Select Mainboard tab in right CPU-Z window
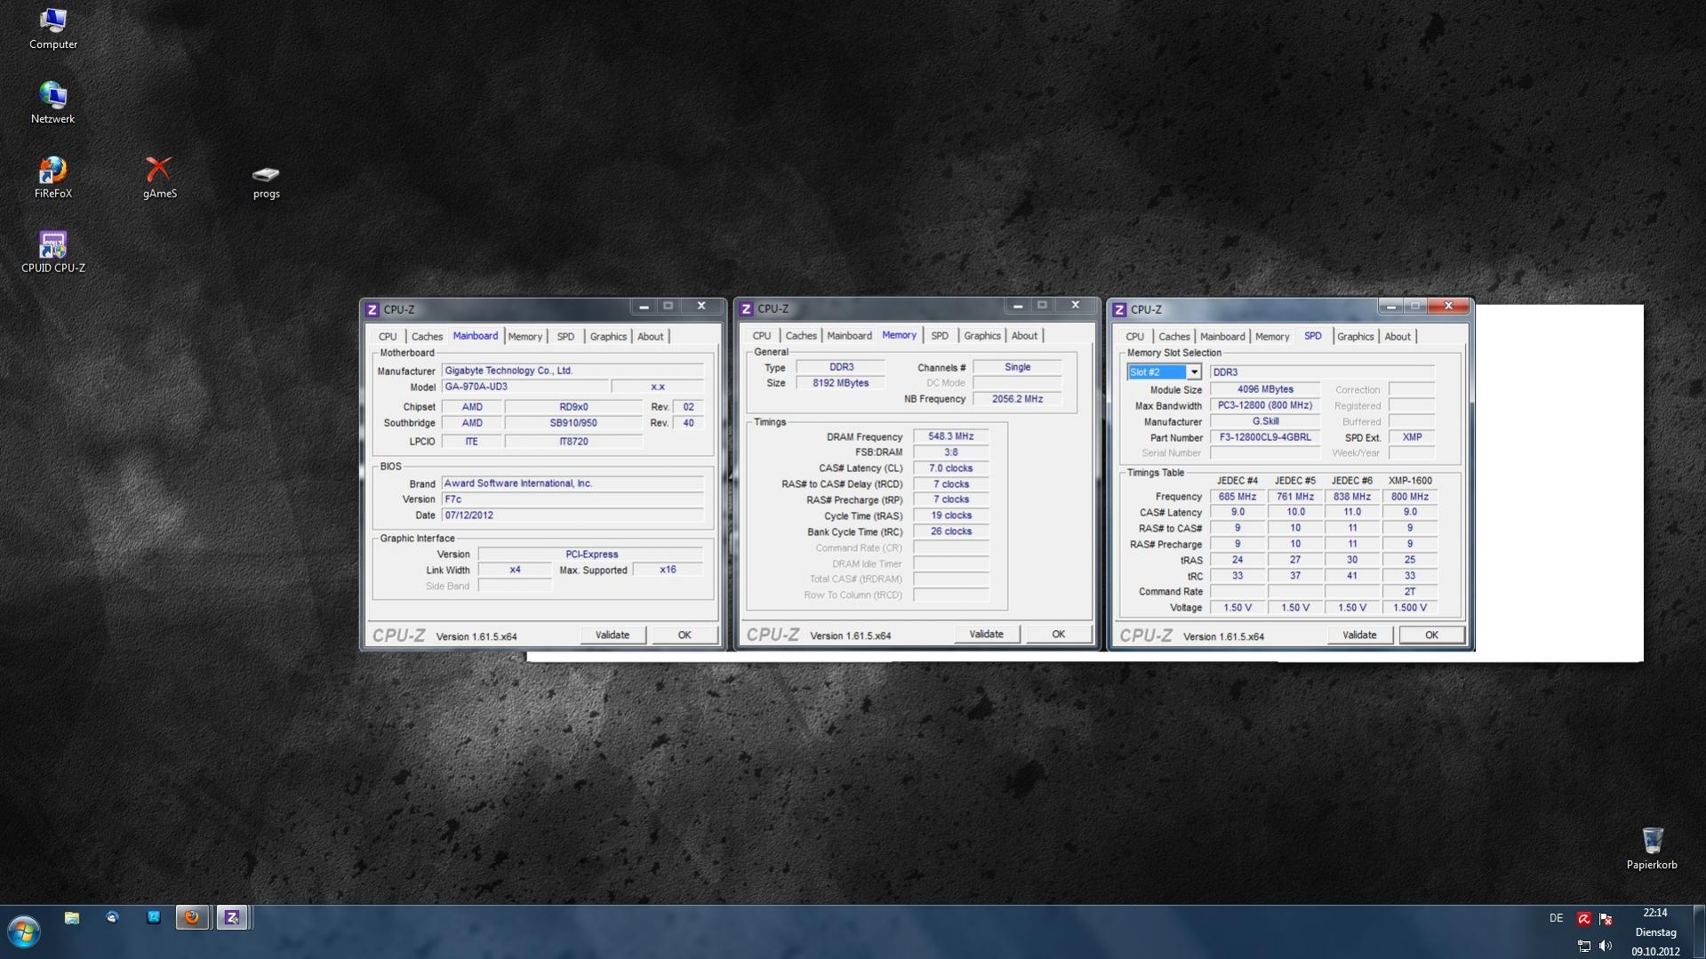Screen dimensions: 1706x959 (1222, 337)
